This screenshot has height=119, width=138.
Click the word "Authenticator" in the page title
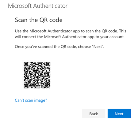(x=50, y=6)
